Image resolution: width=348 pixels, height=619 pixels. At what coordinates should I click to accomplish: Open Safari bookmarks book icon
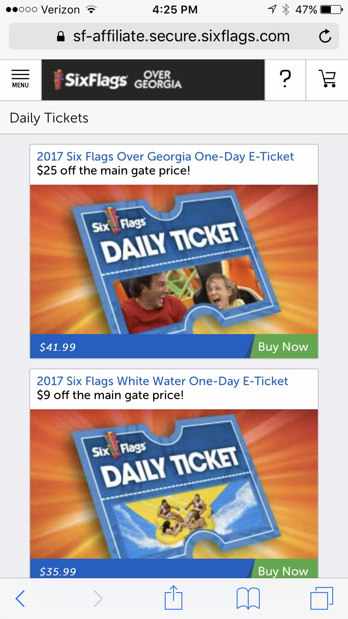coord(248,599)
